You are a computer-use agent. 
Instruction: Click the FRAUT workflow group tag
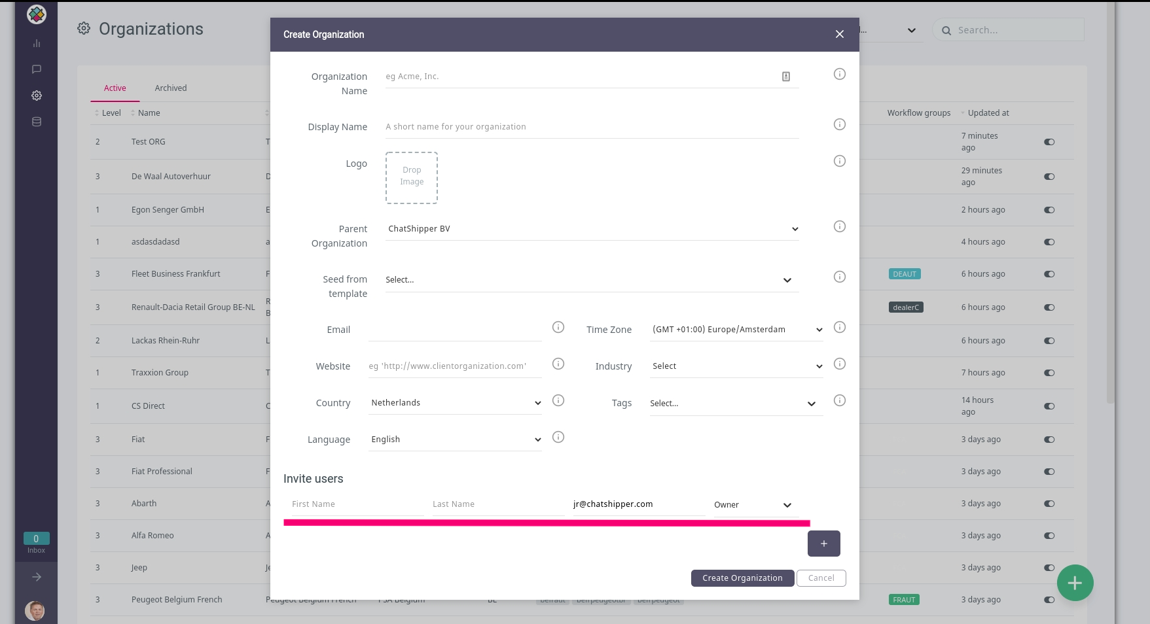(904, 600)
